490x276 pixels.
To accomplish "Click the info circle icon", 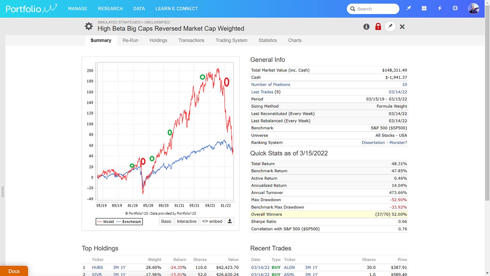I will [366, 27].
